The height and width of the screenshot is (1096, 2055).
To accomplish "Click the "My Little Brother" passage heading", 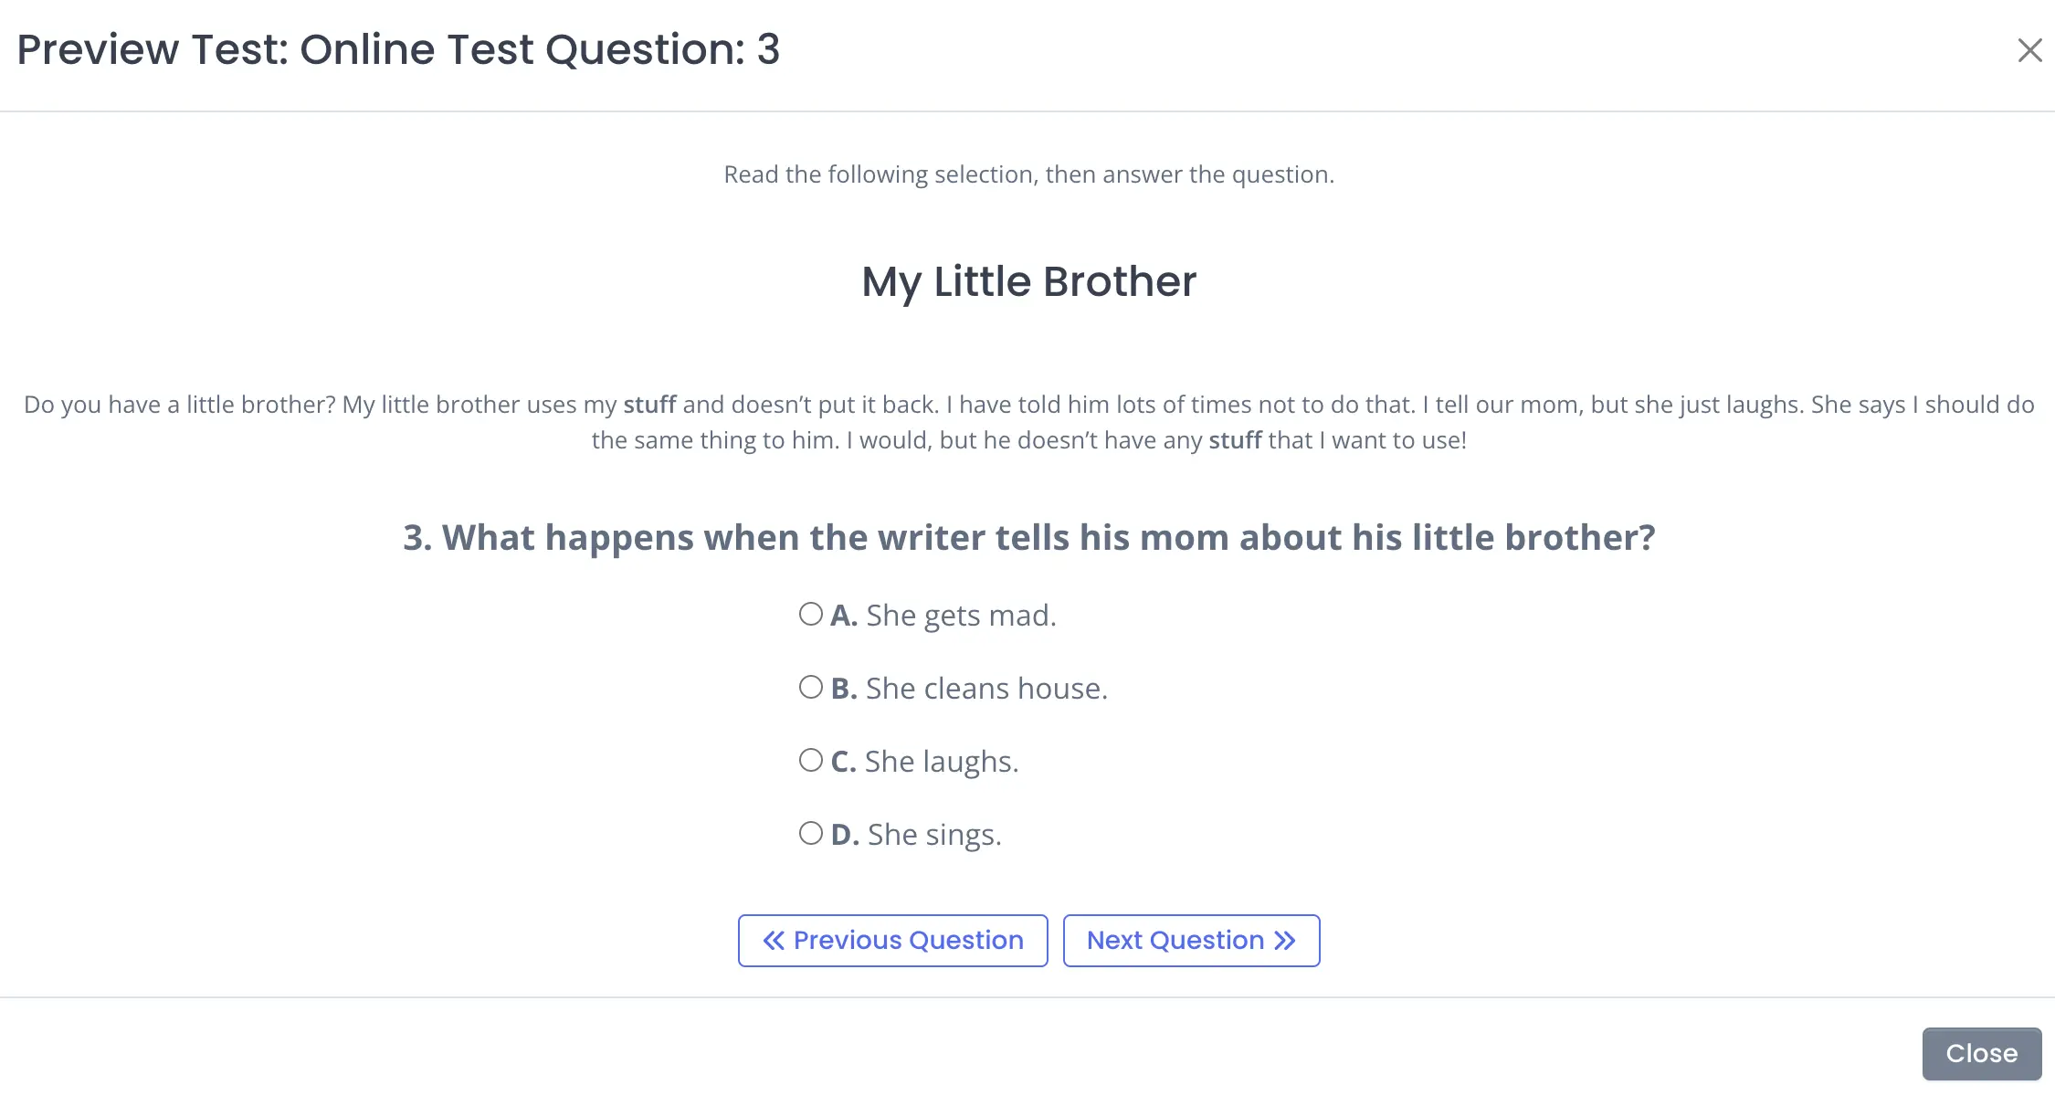I will [1028, 281].
